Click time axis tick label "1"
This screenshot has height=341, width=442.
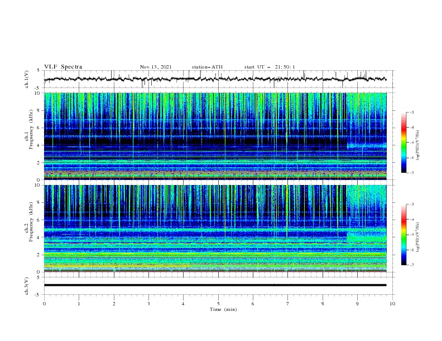[x=79, y=304]
